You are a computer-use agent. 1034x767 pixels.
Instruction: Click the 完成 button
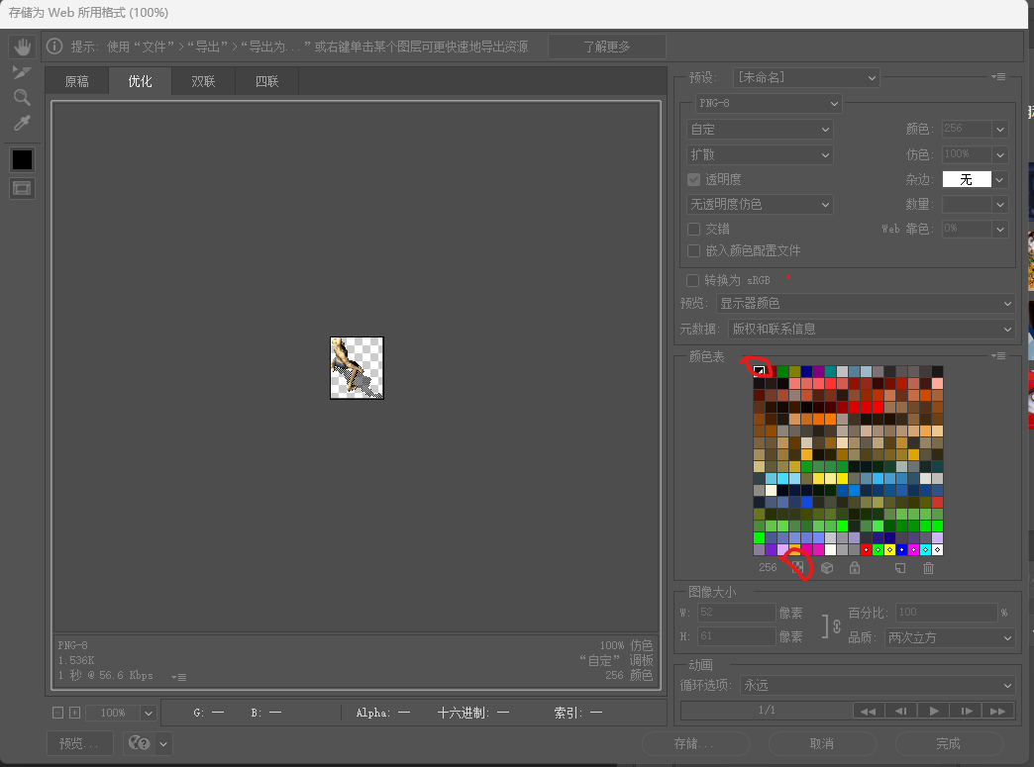[x=947, y=743]
